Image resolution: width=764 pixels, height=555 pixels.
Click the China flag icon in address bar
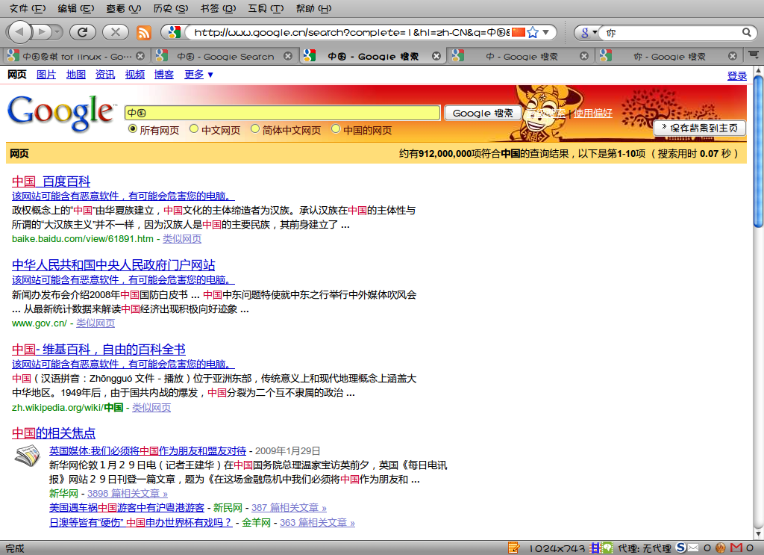coord(519,32)
